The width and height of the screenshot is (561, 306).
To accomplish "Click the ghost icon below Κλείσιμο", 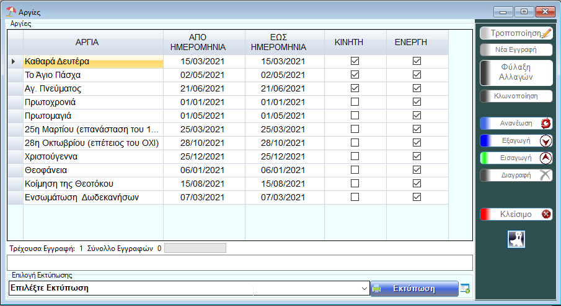I will (x=516, y=239).
